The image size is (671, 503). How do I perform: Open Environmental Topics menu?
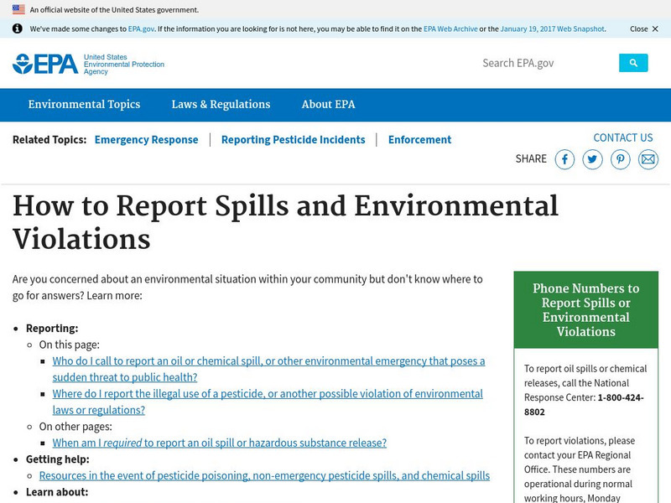[84, 104]
